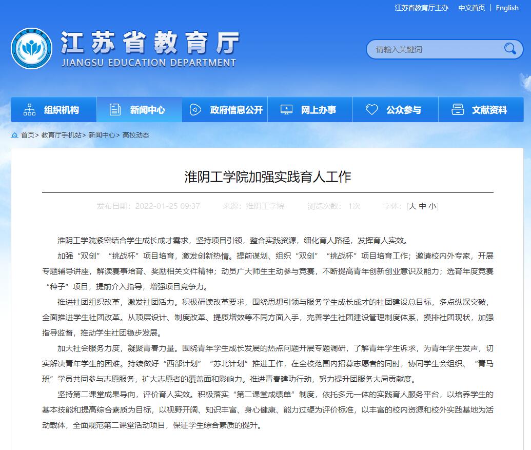Set font size to 中 (medium)
This screenshot has width=531, height=450.
(423, 206)
